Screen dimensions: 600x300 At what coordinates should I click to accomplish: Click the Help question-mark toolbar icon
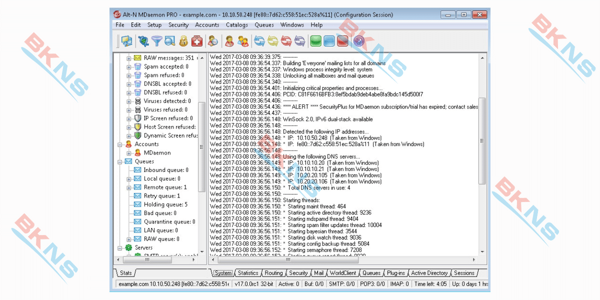point(359,41)
